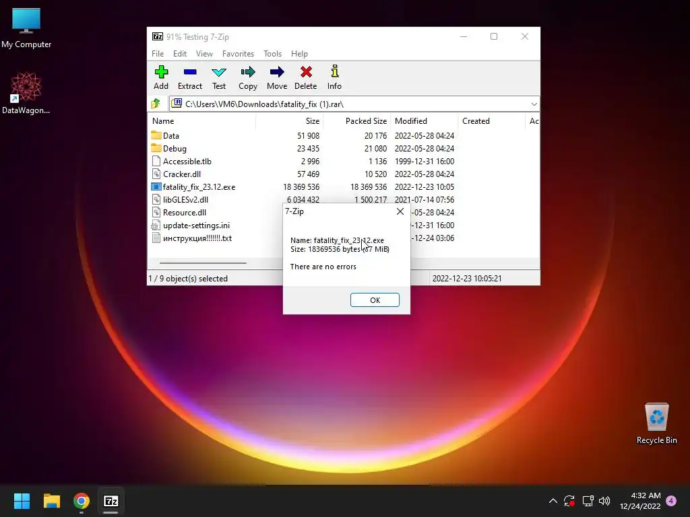Click the volume tray icon
Screen dimensions: 690x517
pos(604,501)
